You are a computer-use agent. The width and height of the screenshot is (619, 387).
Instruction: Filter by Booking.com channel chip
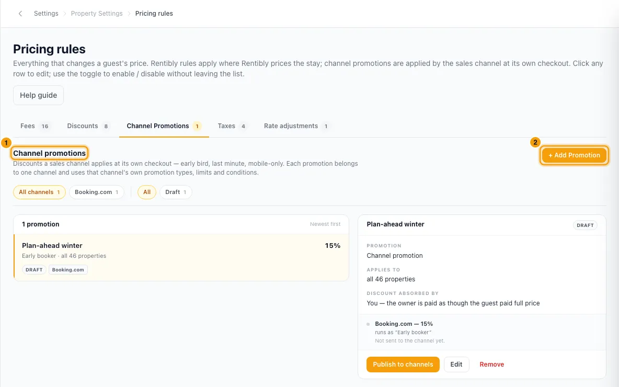[x=97, y=192]
